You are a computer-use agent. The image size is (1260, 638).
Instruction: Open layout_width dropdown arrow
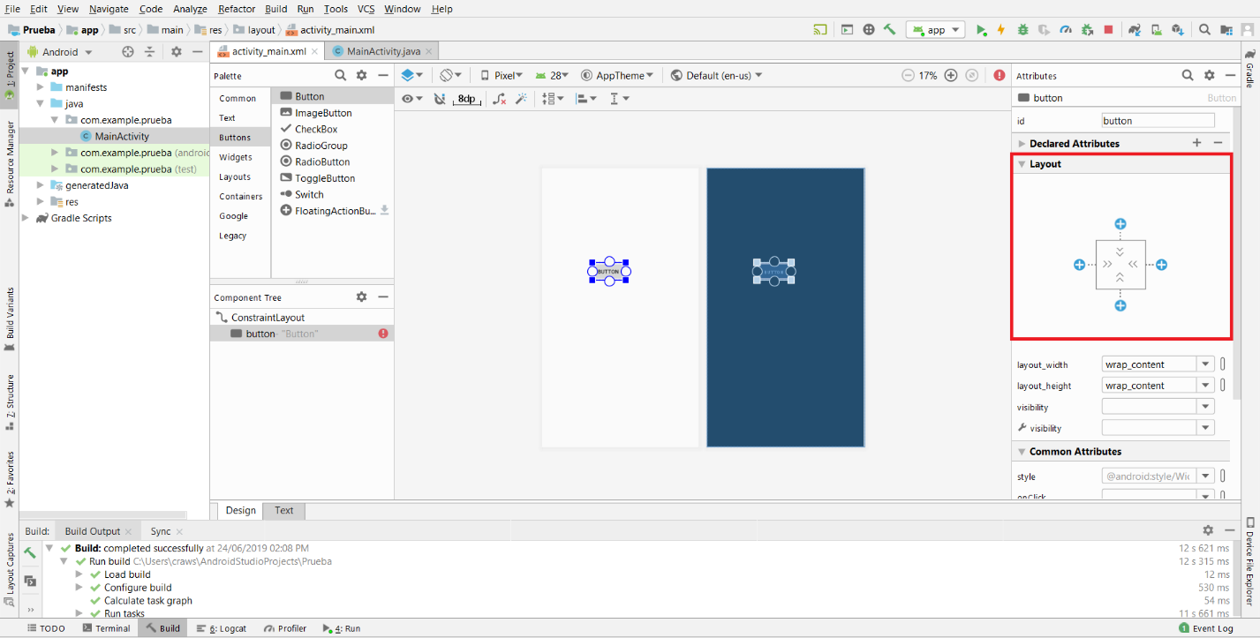(1205, 364)
